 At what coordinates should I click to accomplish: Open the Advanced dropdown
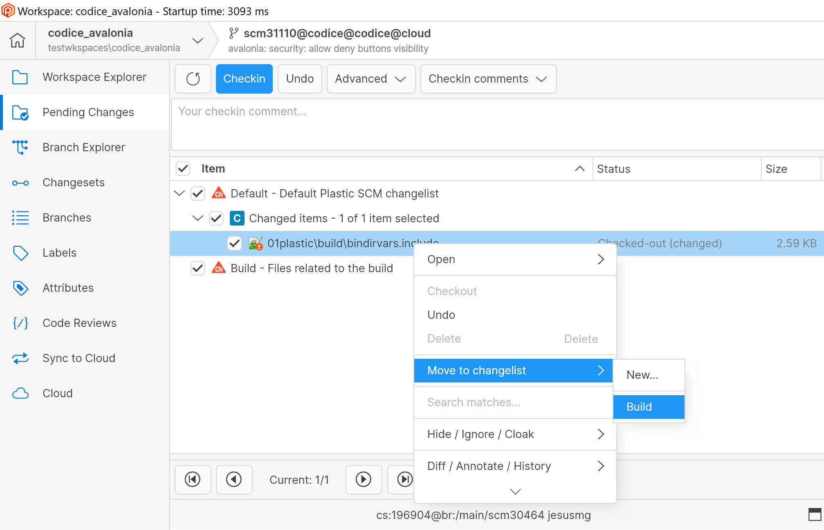[370, 79]
